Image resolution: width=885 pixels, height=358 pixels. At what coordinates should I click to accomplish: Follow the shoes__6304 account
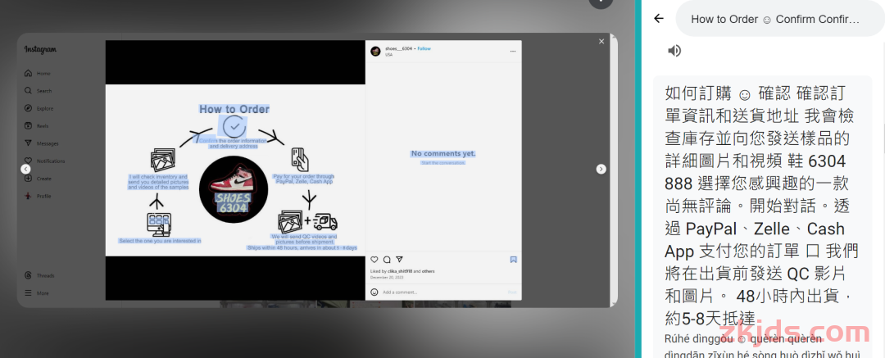424,49
